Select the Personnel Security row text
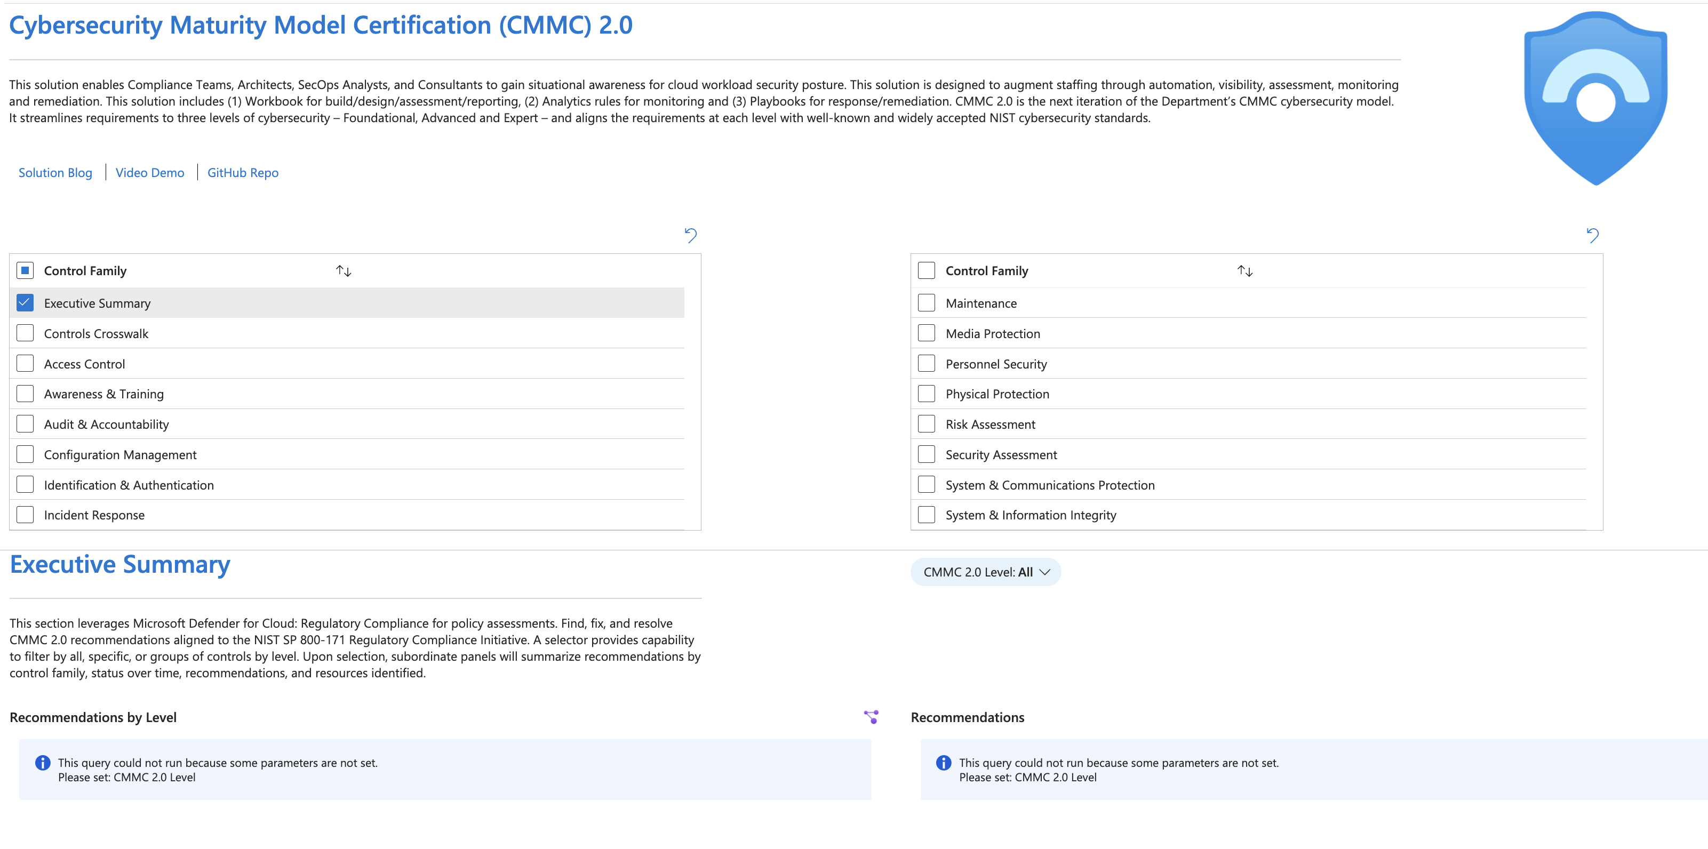Screen dimensions: 1708x849 point(996,365)
